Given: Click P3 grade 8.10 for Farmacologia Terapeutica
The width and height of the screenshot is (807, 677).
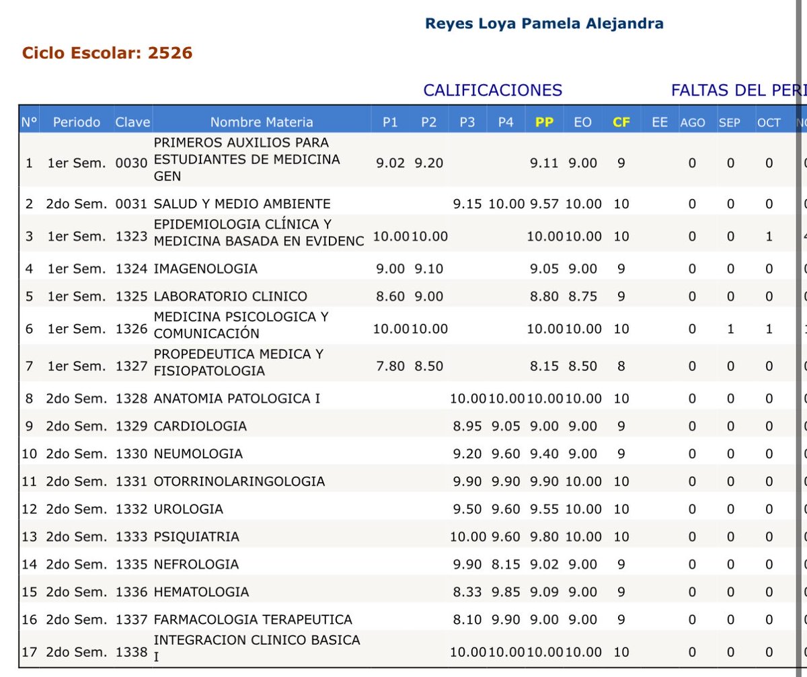Looking at the screenshot, I should point(467,619).
